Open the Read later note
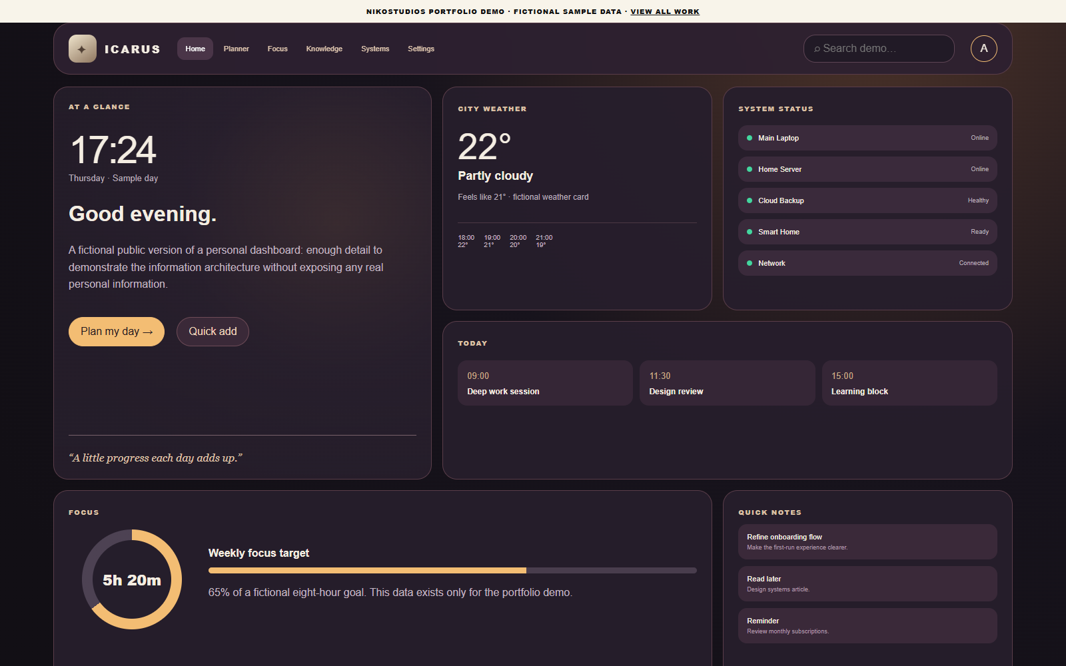The image size is (1066, 666). pos(867,583)
